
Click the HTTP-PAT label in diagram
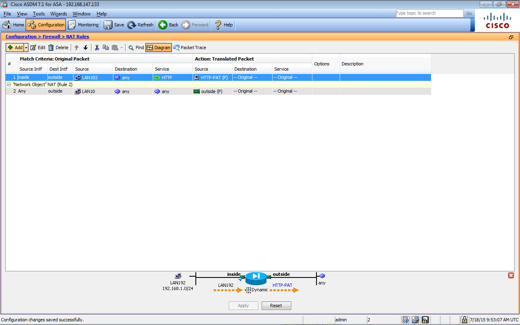282,285
